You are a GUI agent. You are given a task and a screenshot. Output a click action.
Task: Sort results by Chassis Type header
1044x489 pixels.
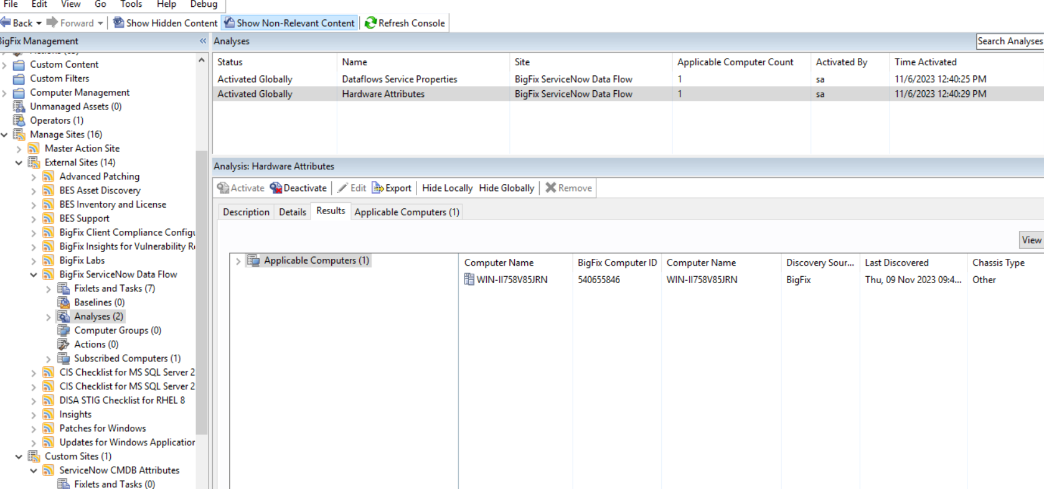coord(1005,263)
